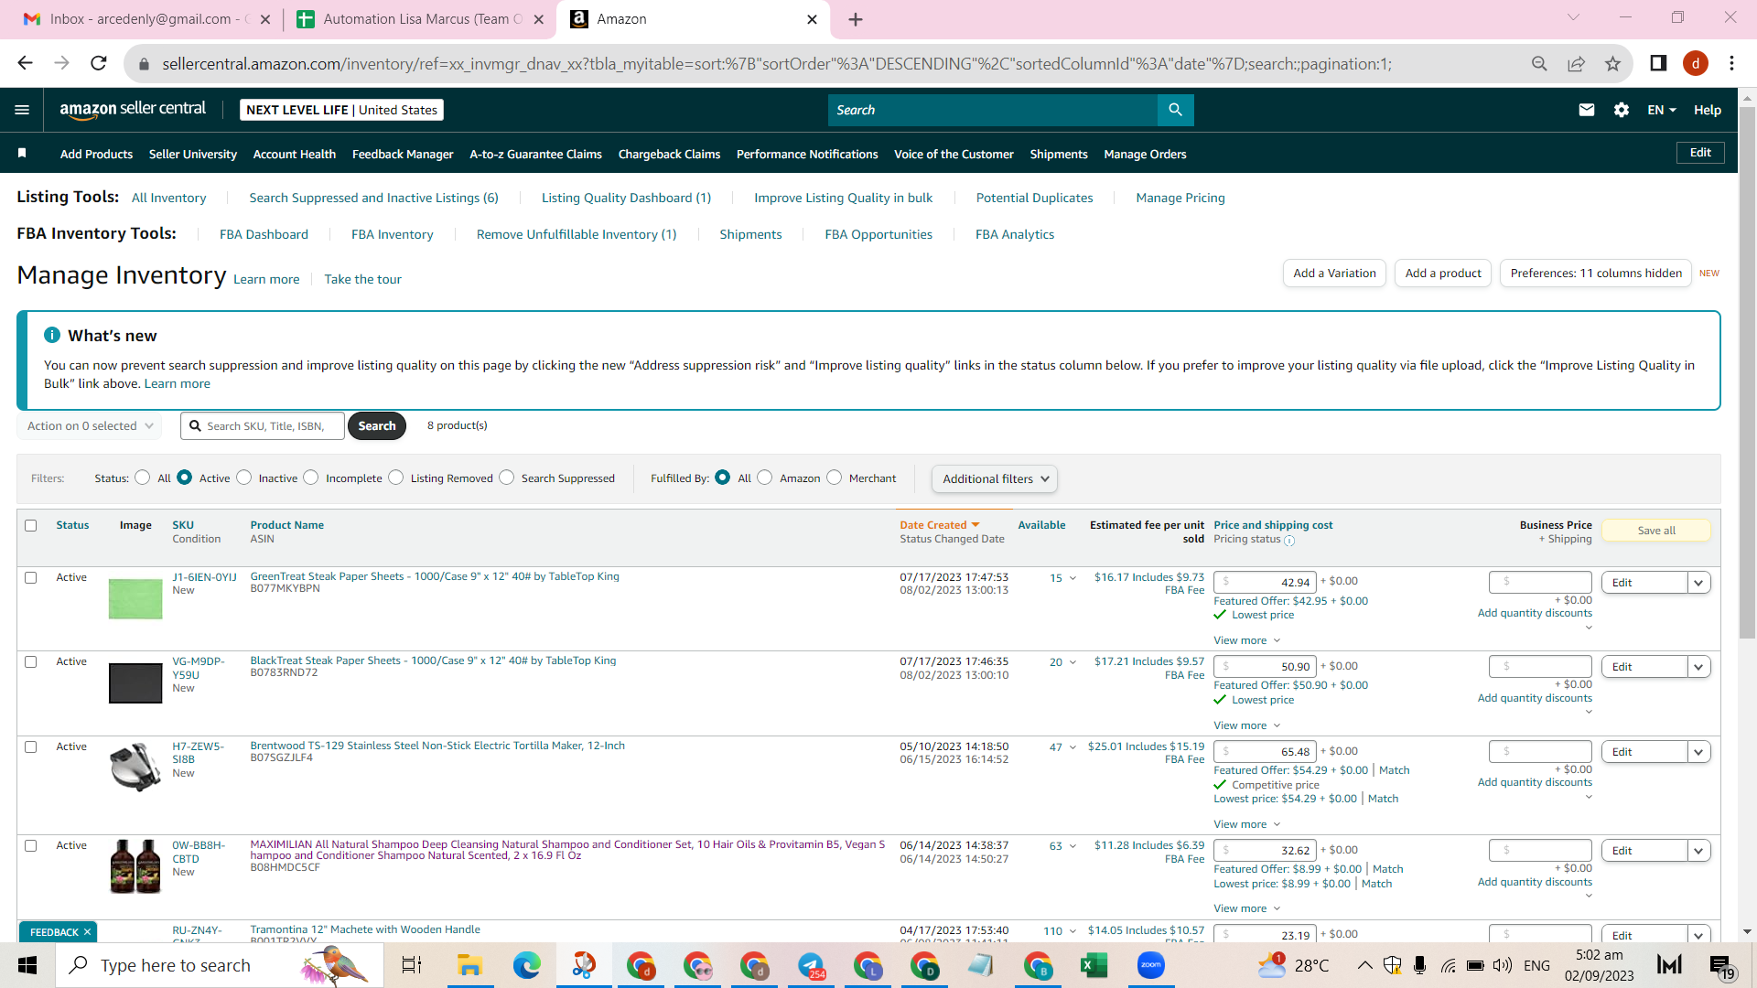Click 'Add a product' button
The height and width of the screenshot is (988, 1757).
point(1443,274)
